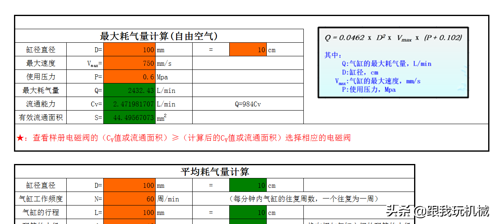The height and width of the screenshot is (224, 496).
Task: Select the green 44.49567073 area cell
Action: 129,118
